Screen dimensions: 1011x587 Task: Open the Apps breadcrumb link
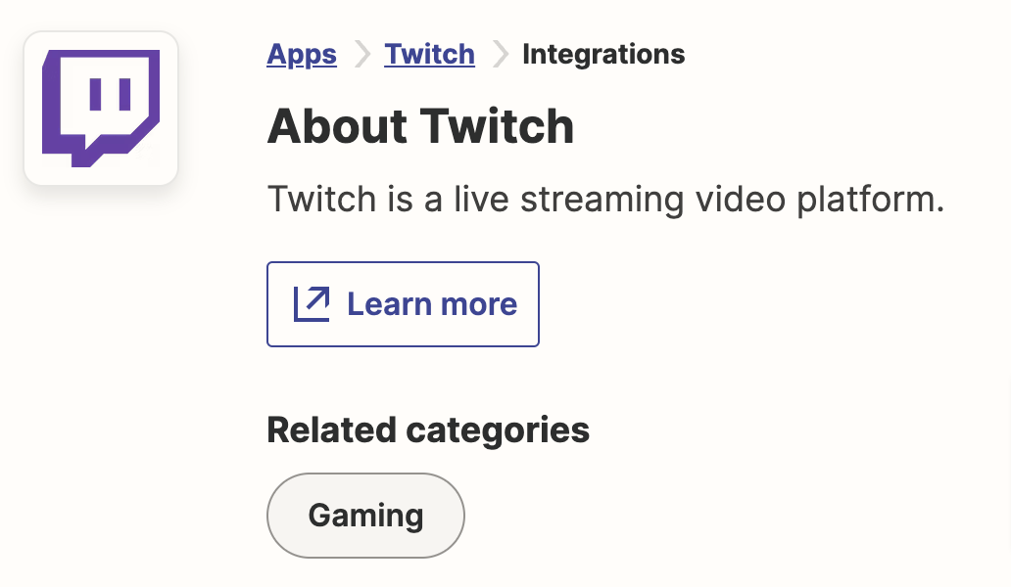[x=302, y=54]
